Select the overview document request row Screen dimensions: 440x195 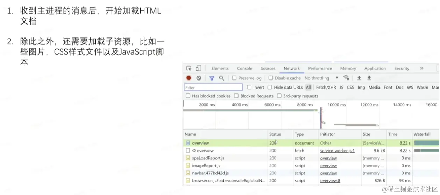(311, 143)
